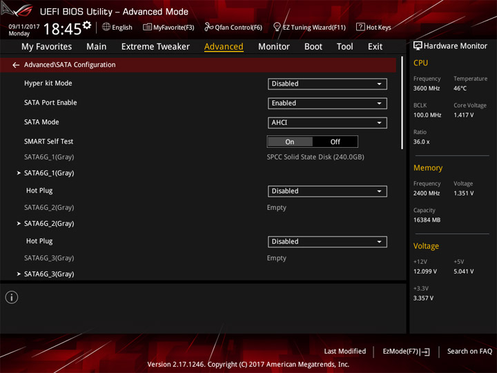Launch EZ Tuning Wizard(F11) label
497x373 pixels.
tap(314, 28)
